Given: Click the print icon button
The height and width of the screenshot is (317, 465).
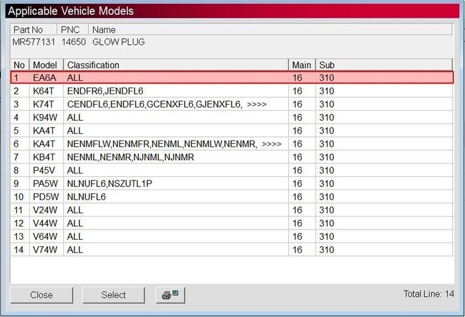Looking at the screenshot, I should (170, 295).
